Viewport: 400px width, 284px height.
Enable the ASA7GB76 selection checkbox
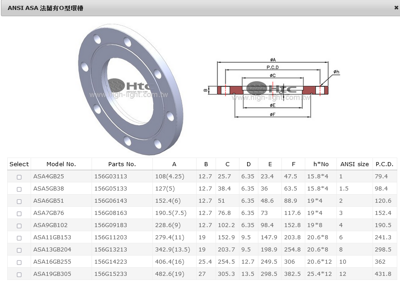tap(19, 214)
